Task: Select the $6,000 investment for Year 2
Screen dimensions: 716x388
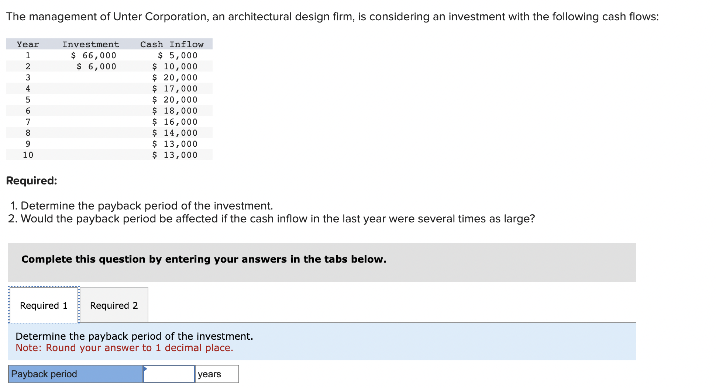Action: [97, 66]
